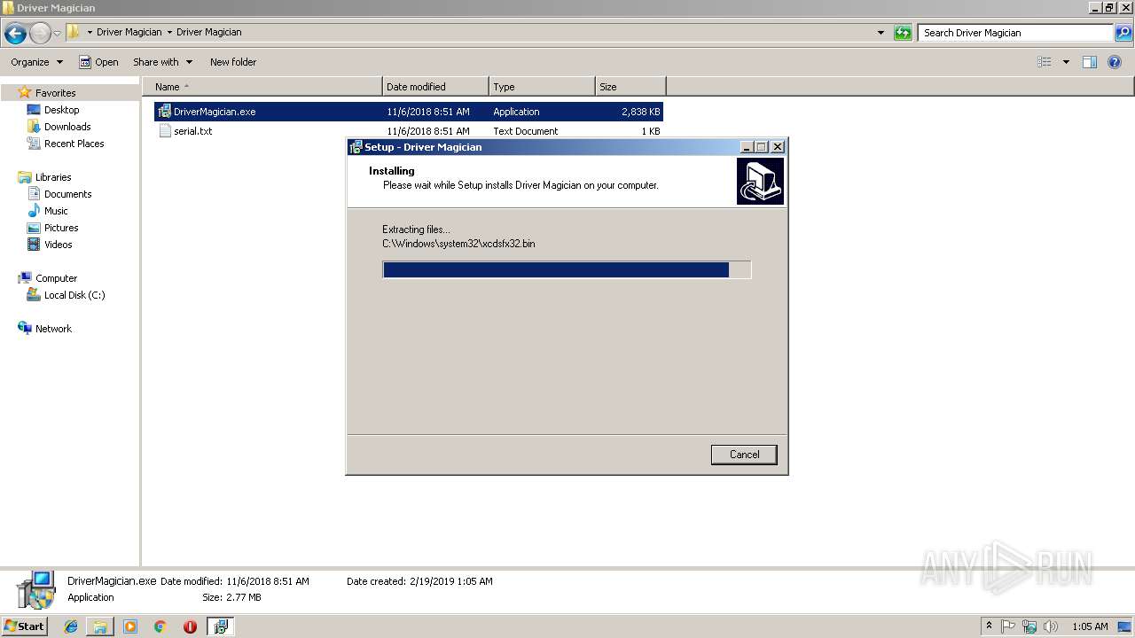Click the volume speaker tray icon

(1051, 626)
